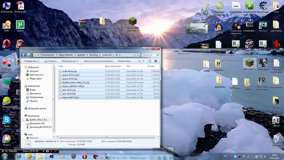Screen dimensions: 284x160
Task: Open Internet Explorer from the taskbar
Action: (19, 156)
